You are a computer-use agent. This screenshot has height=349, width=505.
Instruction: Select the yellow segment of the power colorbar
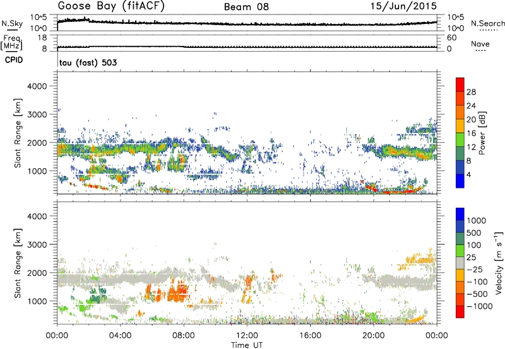(460, 125)
